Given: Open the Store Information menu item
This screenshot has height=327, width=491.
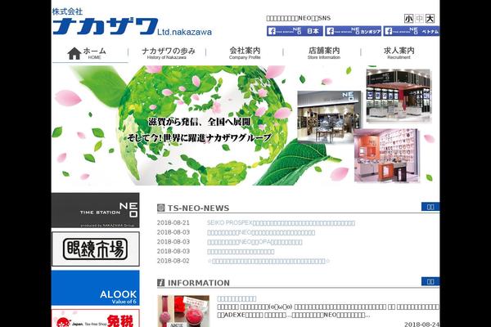Looking at the screenshot, I should point(324,53).
